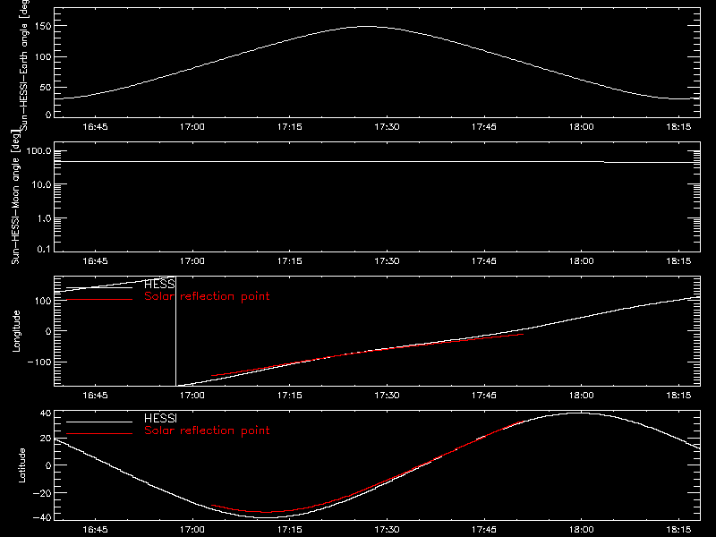Click the HESSI legend label in the Longitude plot

(x=159, y=285)
